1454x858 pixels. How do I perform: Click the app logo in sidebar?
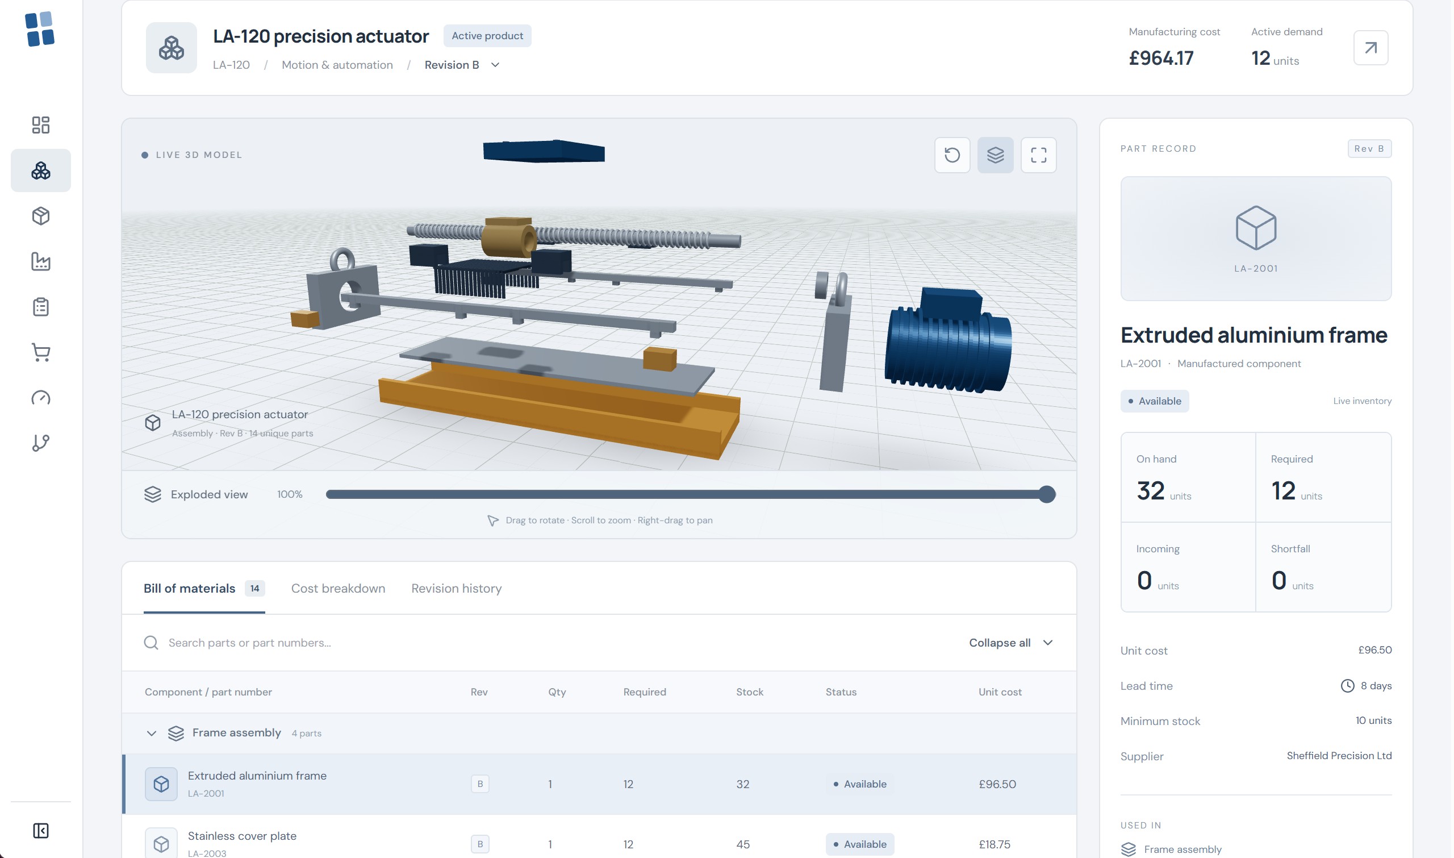click(x=40, y=29)
